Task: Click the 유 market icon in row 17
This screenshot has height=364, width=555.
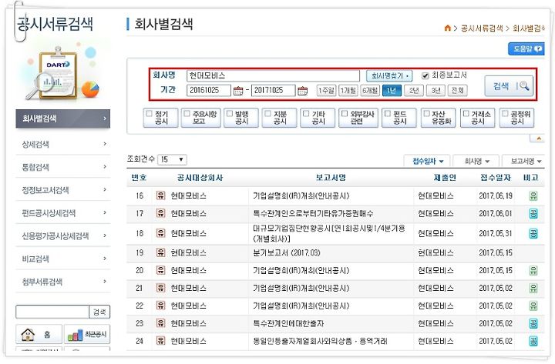Action: pos(160,213)
